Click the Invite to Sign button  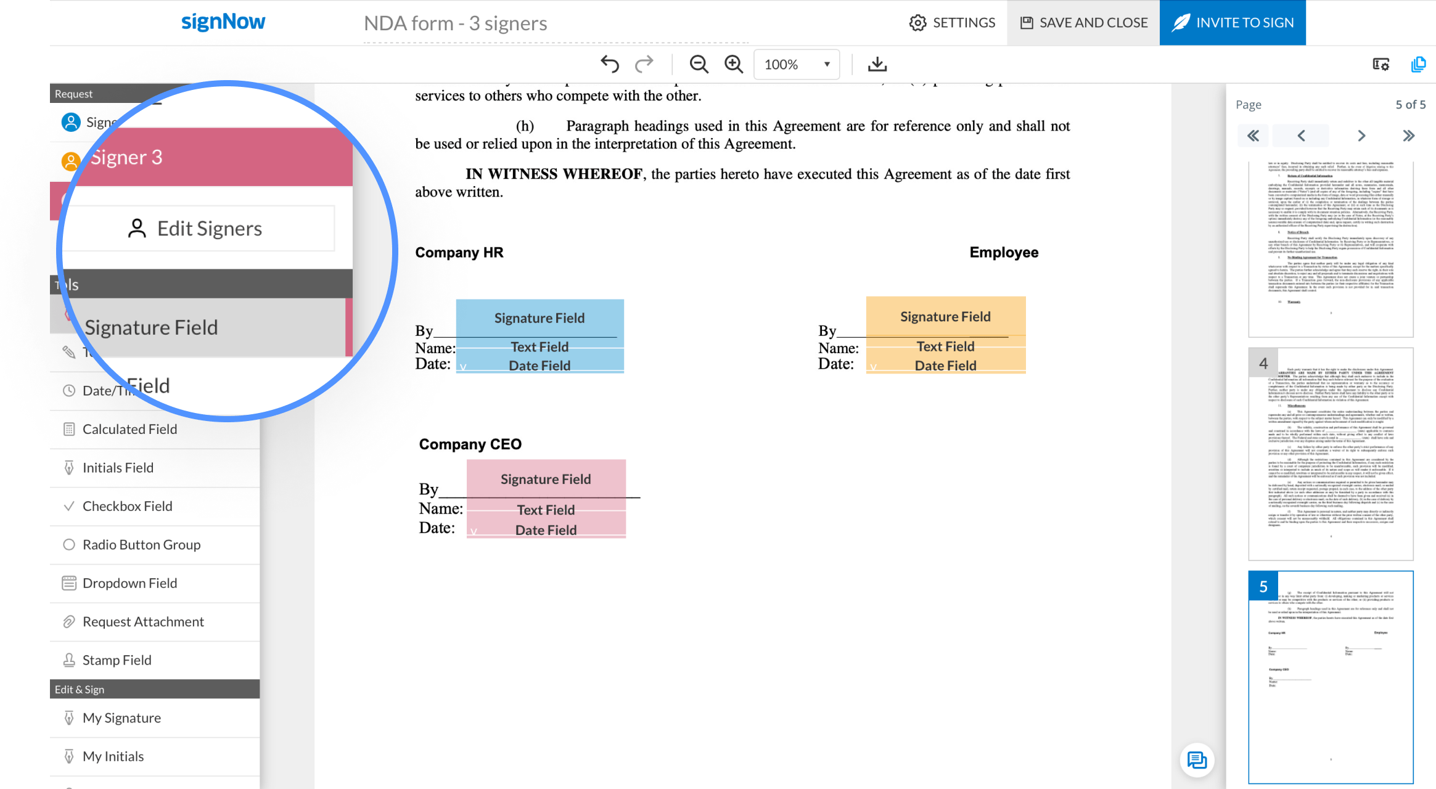(1232, 23)
